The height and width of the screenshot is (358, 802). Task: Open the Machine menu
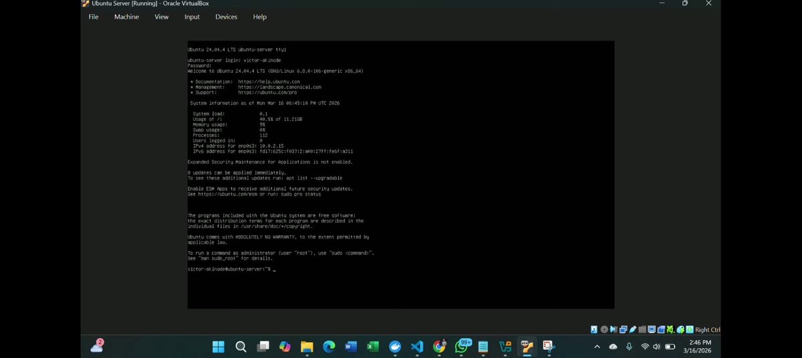(x=126, y=17)
